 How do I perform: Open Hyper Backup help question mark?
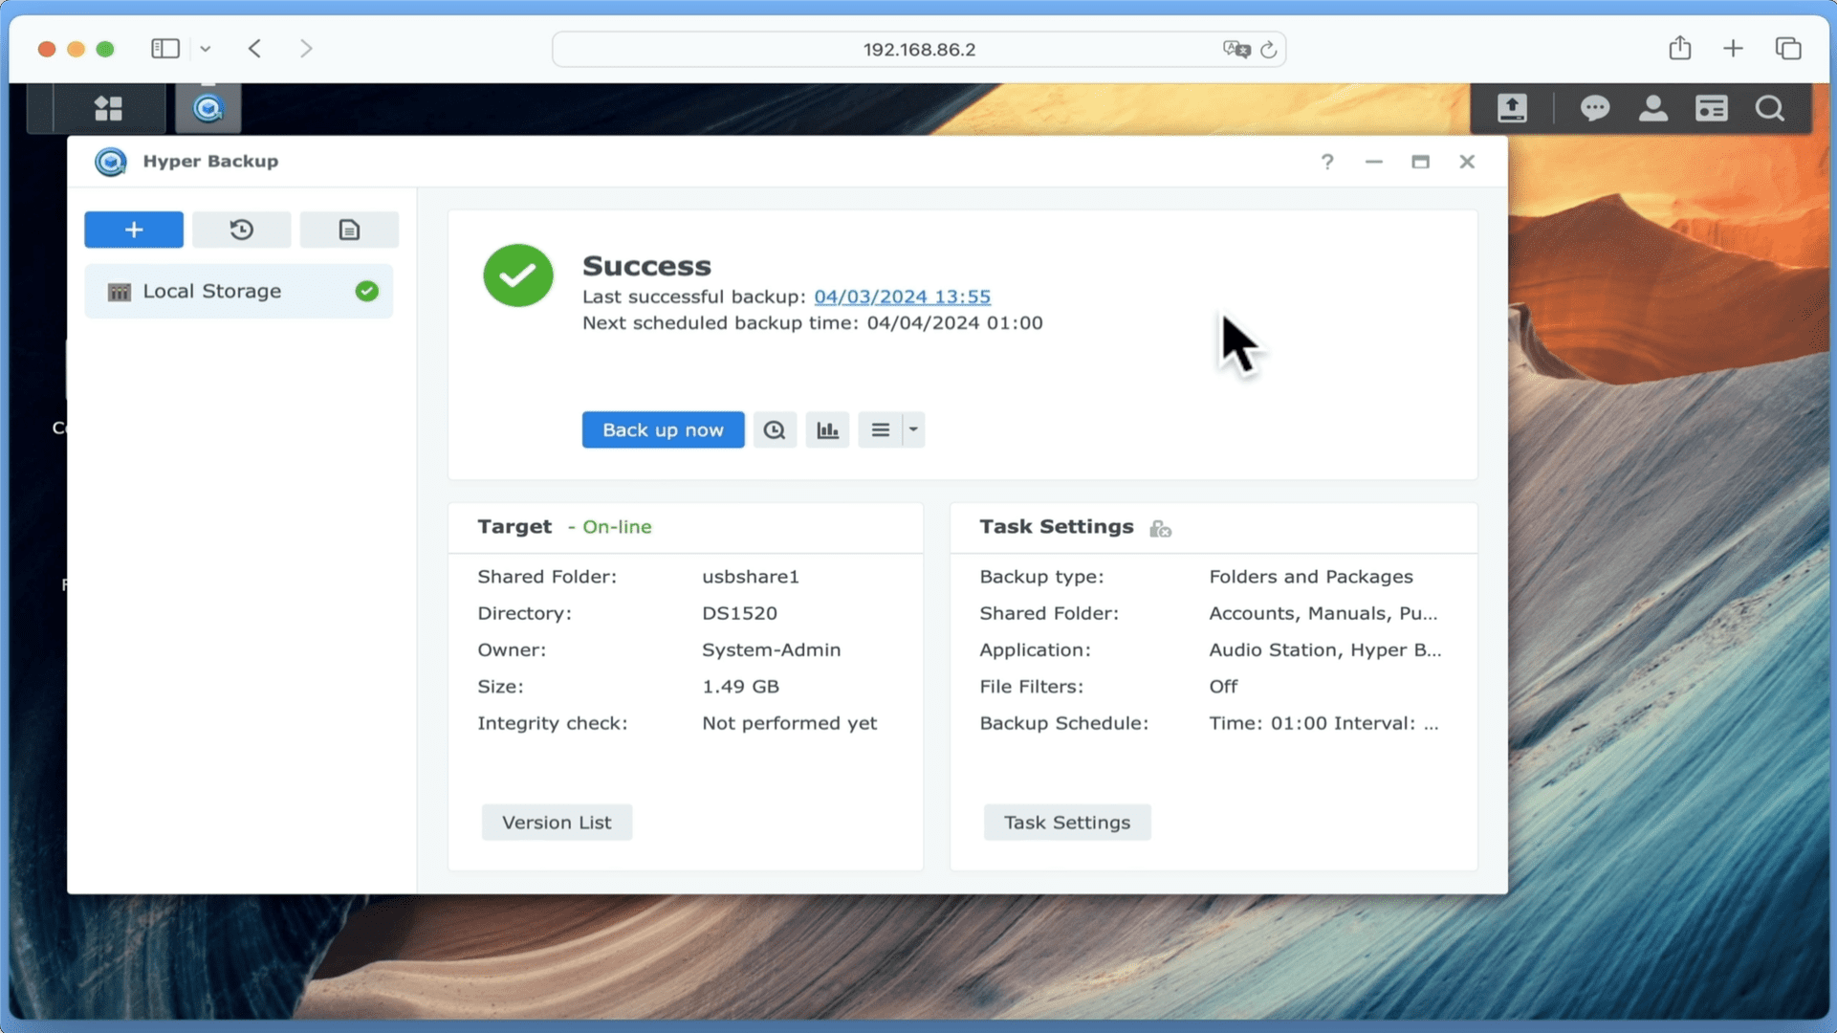click(x=1327, y=162)
